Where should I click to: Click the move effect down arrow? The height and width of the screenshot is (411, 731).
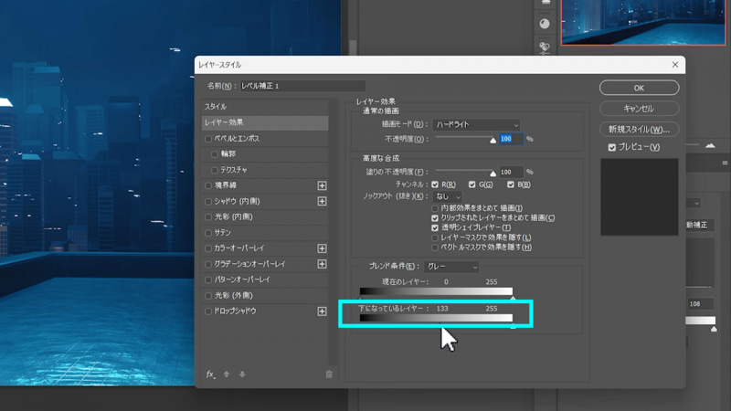242,374
